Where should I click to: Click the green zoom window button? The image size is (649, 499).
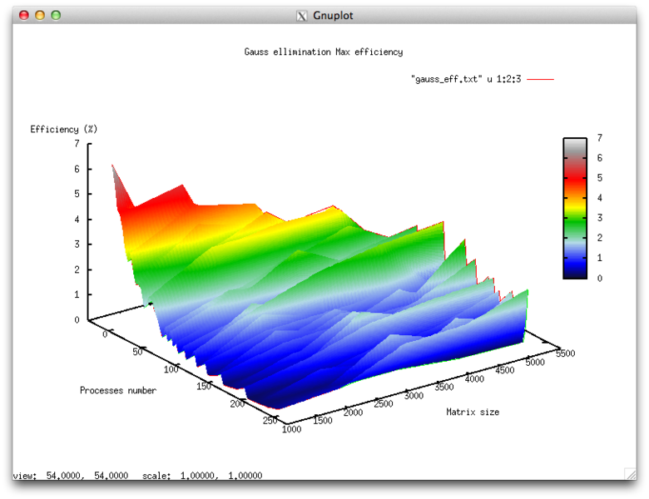(x=56, y=15)
